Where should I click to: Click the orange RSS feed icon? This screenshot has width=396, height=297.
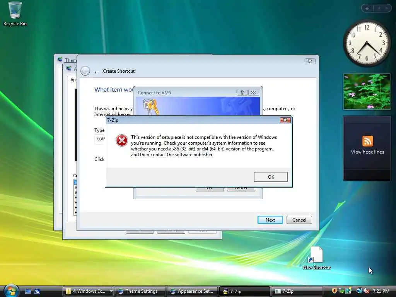click(x=367, y=141)
